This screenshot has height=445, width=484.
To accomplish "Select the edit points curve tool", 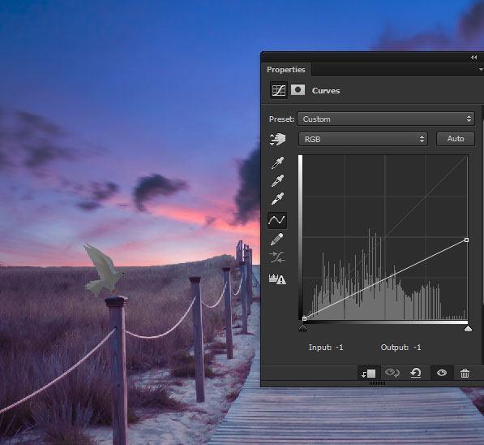I will pyautogui.click(x=277, y=220).
